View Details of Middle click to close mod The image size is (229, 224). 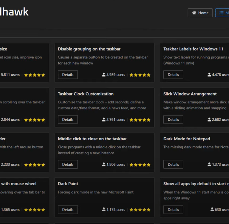pyautogui.click(x=68, y=165)
